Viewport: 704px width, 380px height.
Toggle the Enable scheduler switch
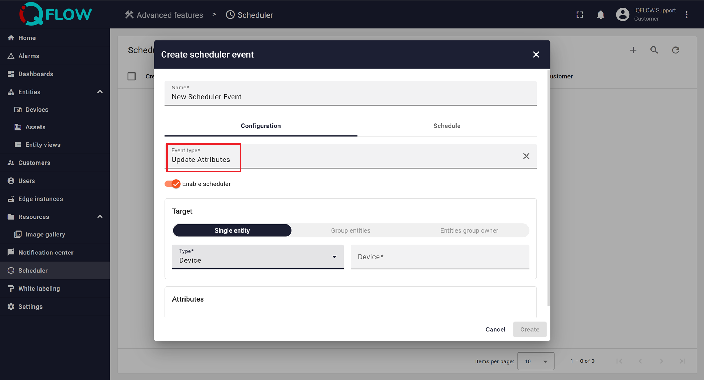click(172, 184)
